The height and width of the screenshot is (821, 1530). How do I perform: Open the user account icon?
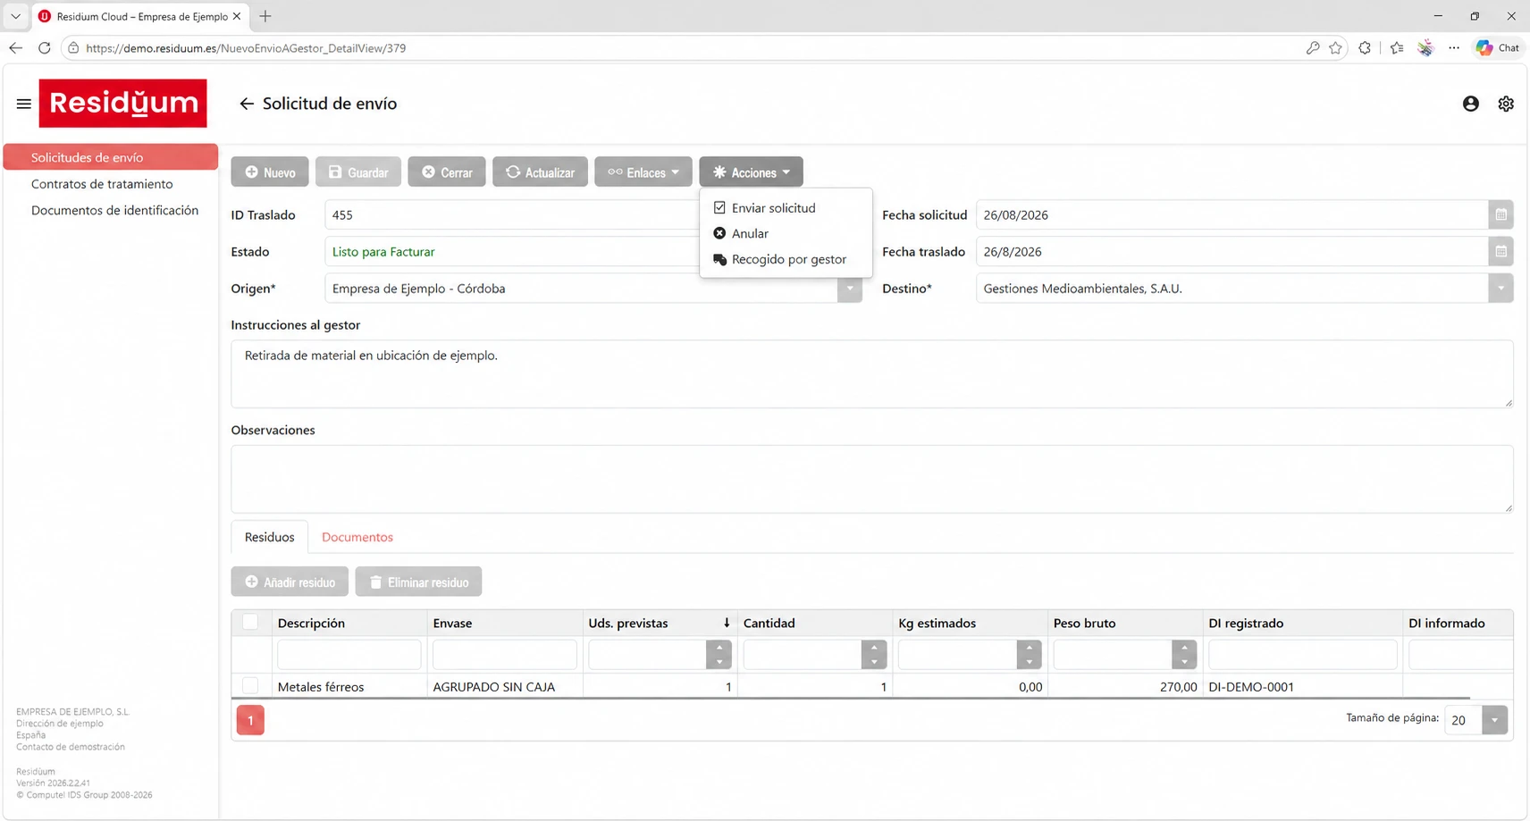[x=1470, y=104]
